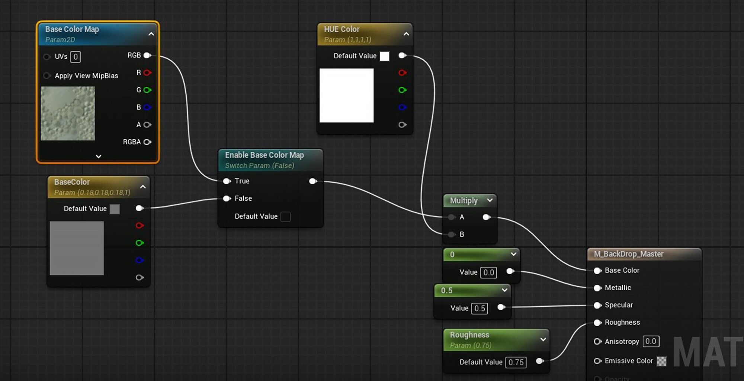Click the RGB output pin on Base Color Map
The height and width of the screenshot is (381, 744).
point(147,55)
